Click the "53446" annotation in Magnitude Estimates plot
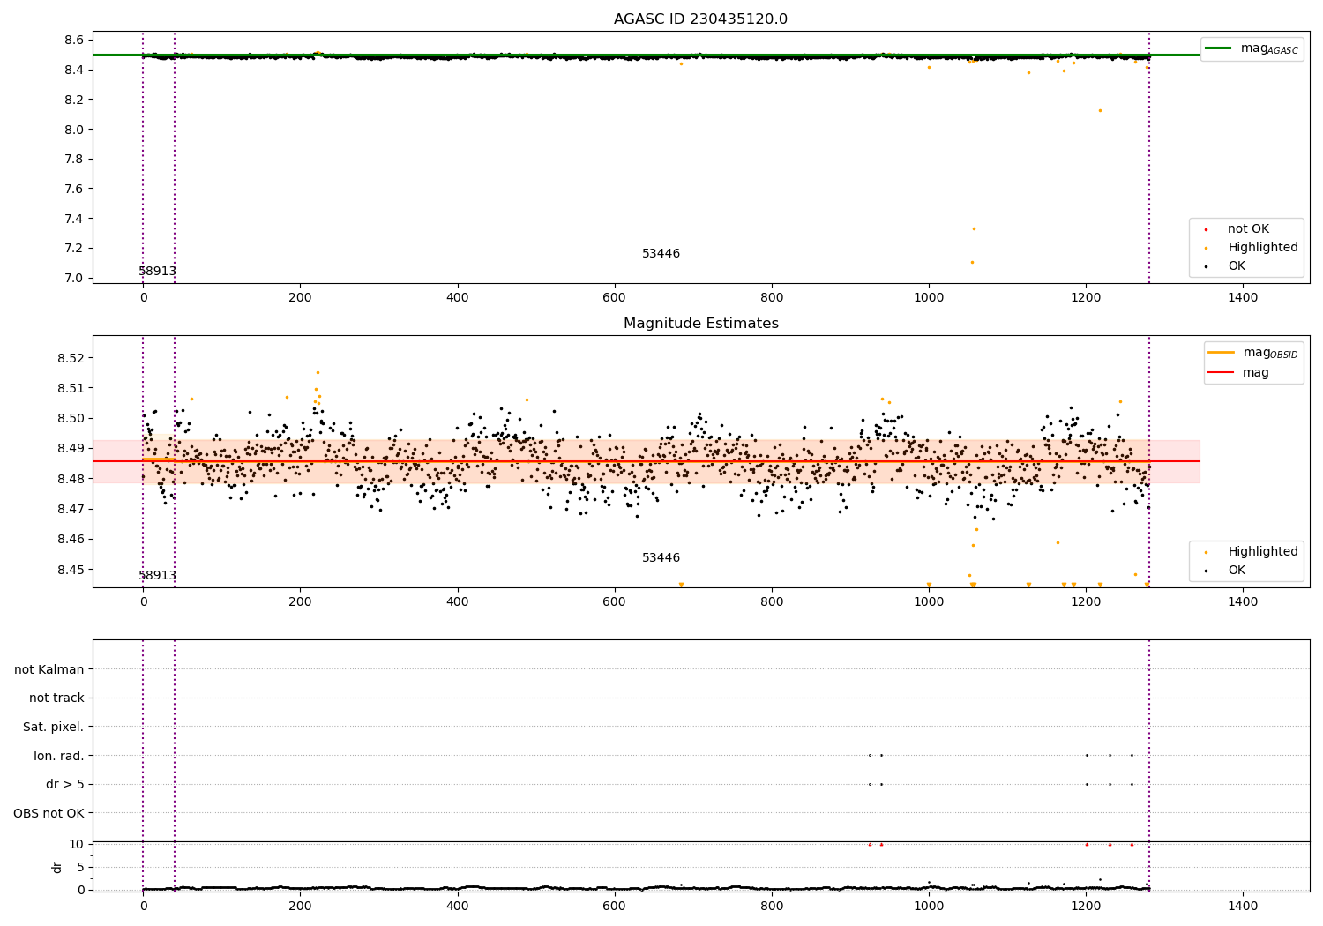This screenshot has height=926, width=1323. point(661,558)
